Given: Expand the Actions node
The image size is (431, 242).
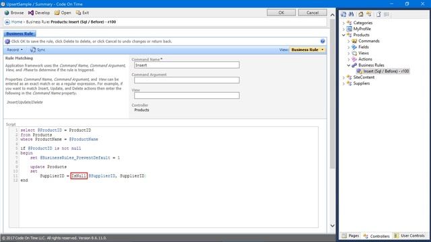Looking at the screenshot, I should [349, 59].
